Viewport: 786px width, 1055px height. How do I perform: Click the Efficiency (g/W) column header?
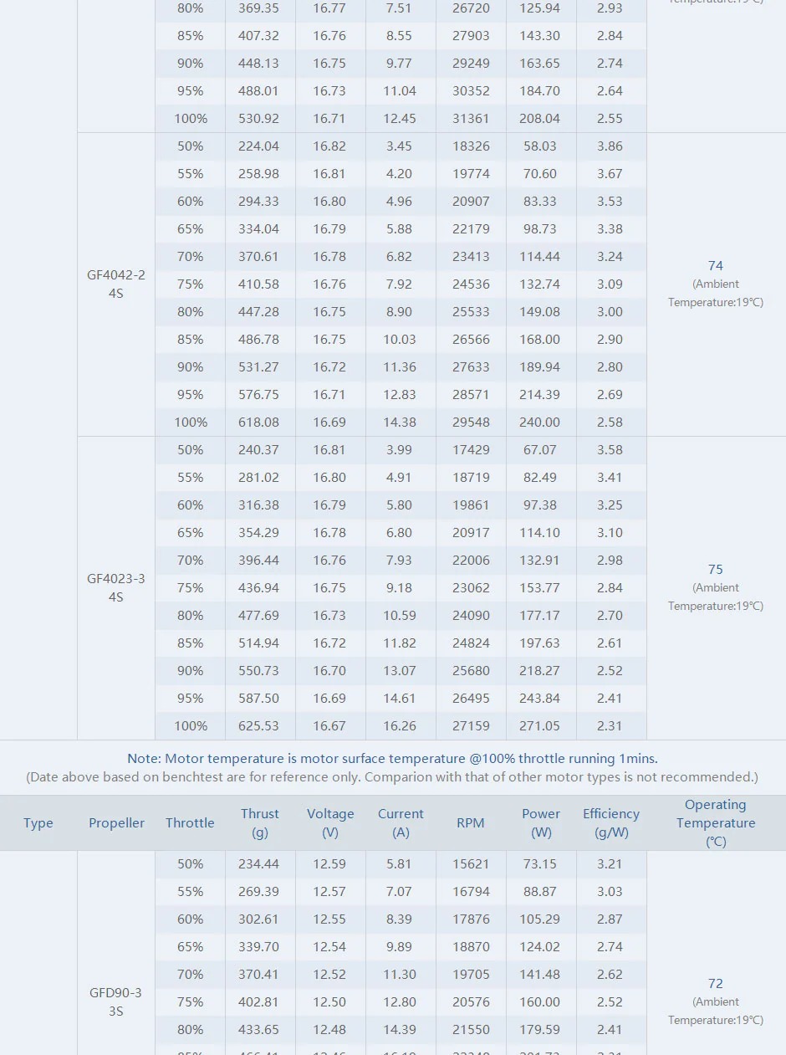point(610,823)
